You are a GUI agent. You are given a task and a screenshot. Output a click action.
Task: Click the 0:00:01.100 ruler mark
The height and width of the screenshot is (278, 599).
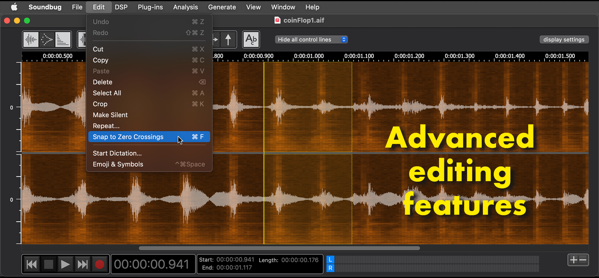(x=359, y=56)
